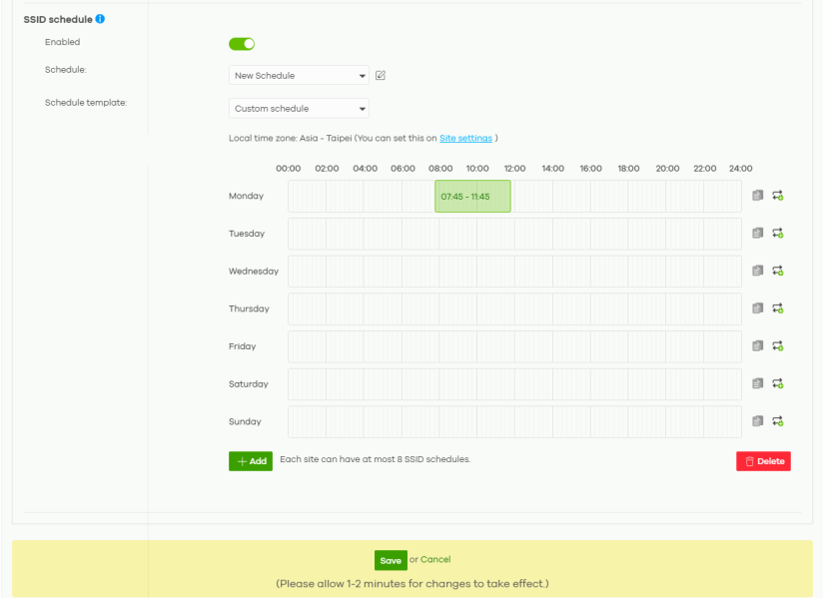Open the New Schedule dropdown
Viewport: 823px width, 598px height.
click(299, 76)
